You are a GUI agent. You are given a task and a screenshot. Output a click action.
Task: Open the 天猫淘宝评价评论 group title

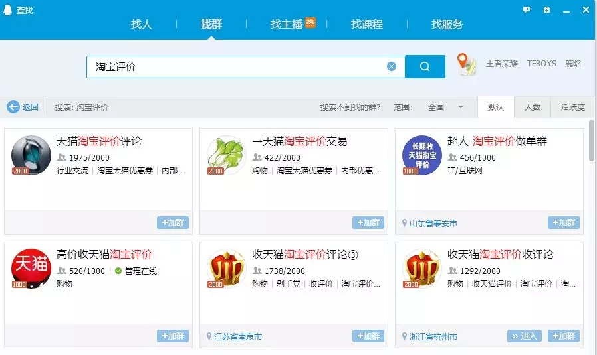(x=99, y=141)
